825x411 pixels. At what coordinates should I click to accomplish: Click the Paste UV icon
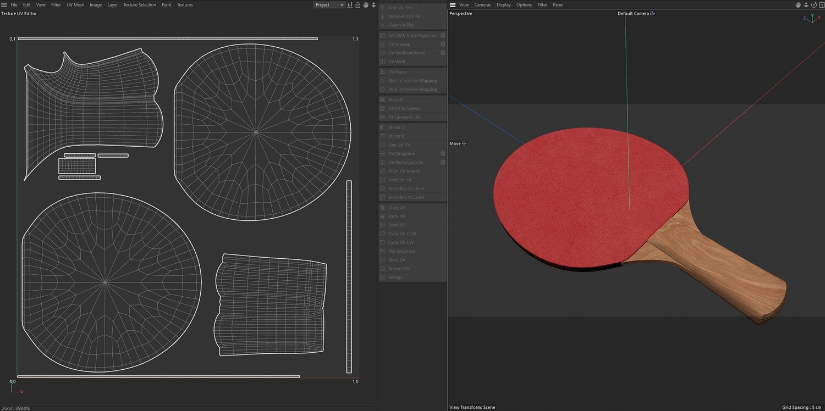point(383,216)
